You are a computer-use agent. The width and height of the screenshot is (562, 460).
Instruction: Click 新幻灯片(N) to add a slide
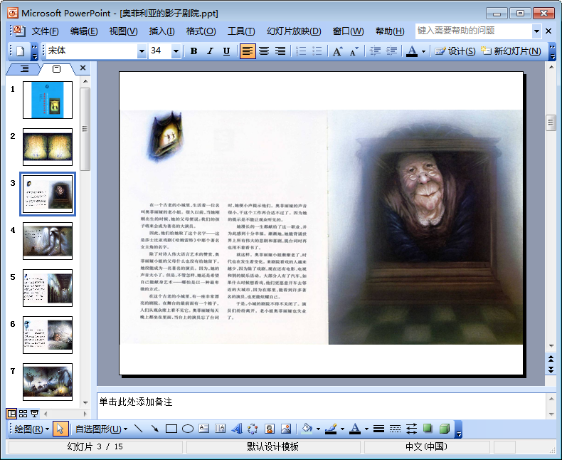tap(511, 51)
